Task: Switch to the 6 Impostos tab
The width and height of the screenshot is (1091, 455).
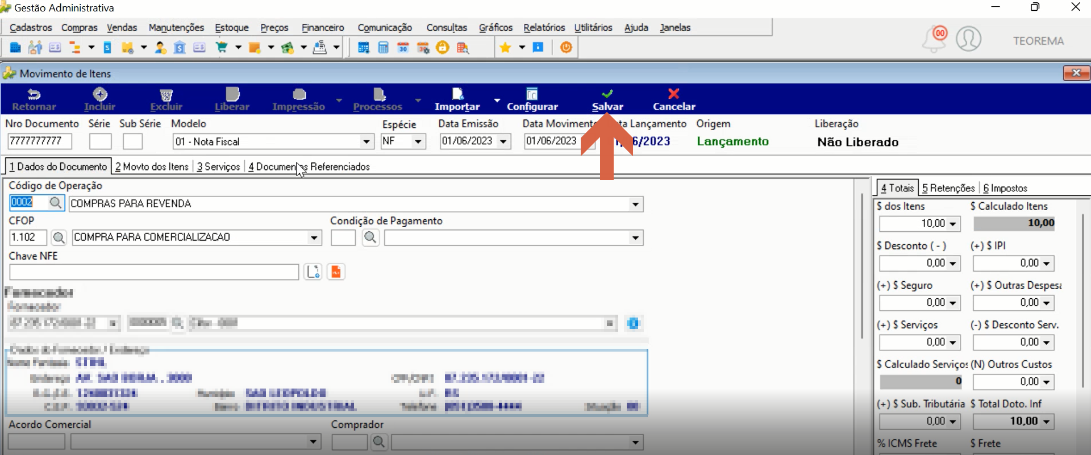Action: [1005, 188]
